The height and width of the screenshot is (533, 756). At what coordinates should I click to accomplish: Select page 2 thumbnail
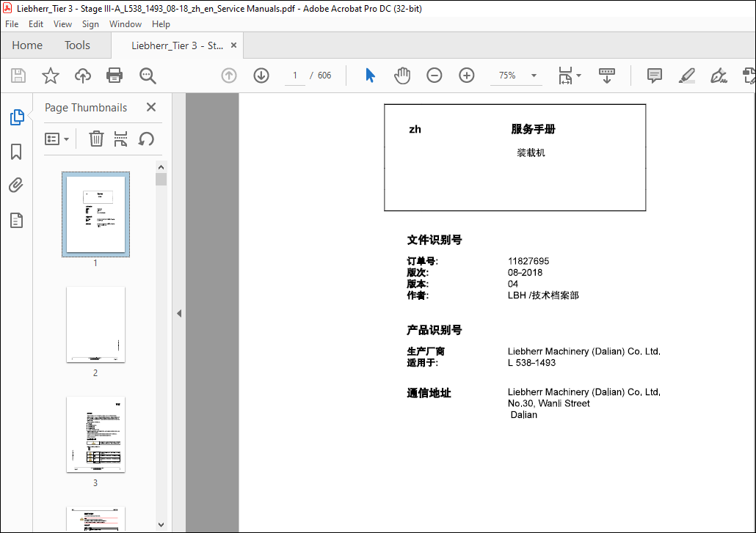click(95, 325)
